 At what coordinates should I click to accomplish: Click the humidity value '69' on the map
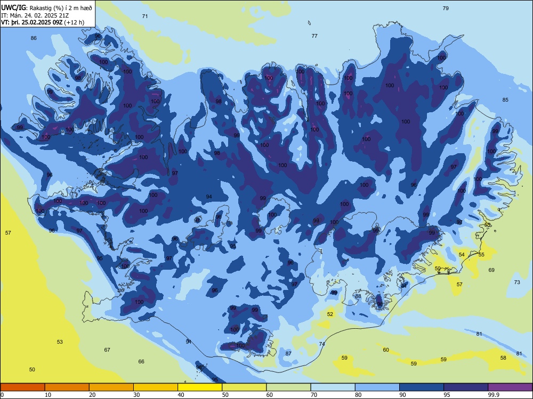coord(491,270)
